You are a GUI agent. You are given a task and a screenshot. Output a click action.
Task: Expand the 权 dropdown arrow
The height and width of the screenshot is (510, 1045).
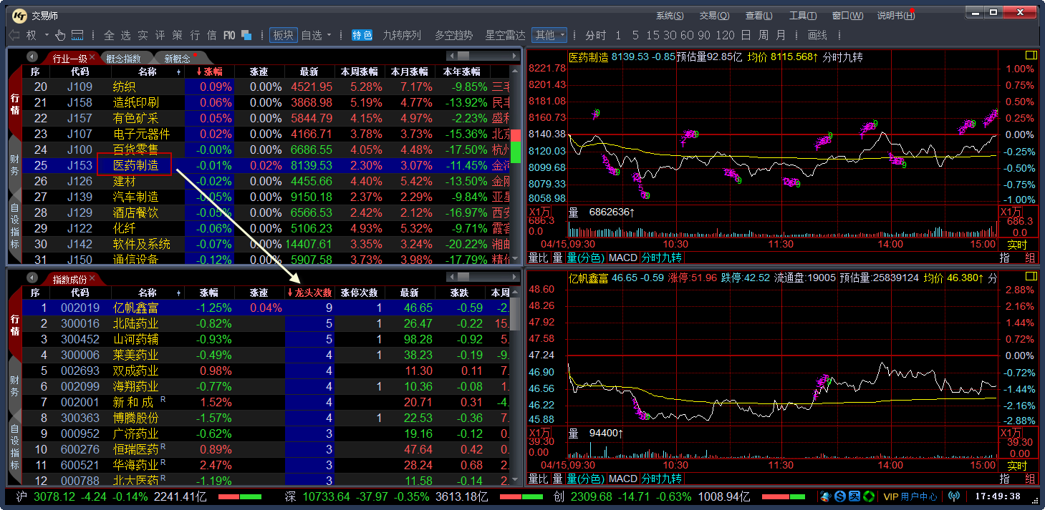pyautogui.click(x=47, y=35)
